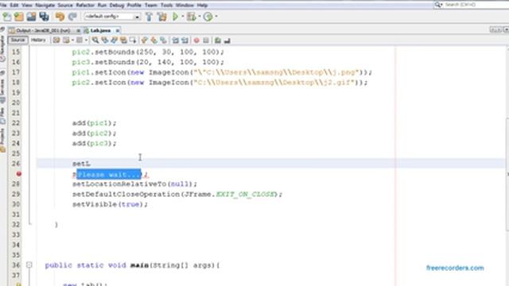Click the Clean and Build icon
The height and width of the screenshot is (286, 509).
coord(161,17)
